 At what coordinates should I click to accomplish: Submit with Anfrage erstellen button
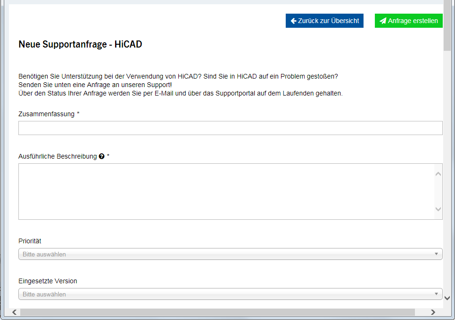pyautogui.click(x=409, y=21)
